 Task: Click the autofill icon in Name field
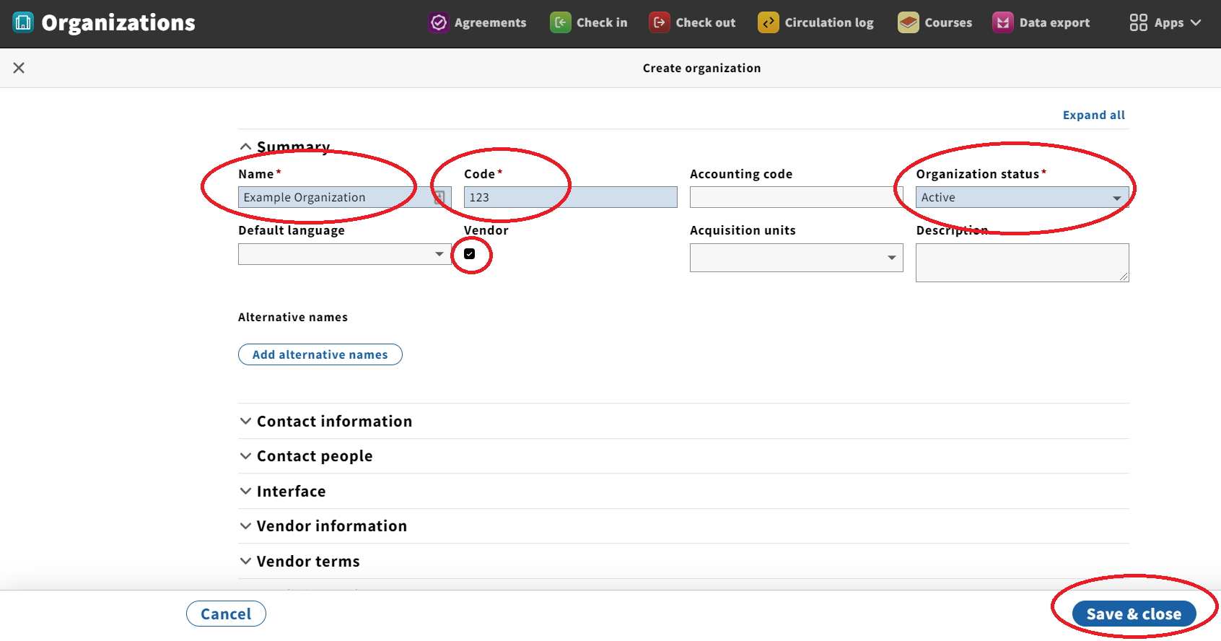(439, 197)
